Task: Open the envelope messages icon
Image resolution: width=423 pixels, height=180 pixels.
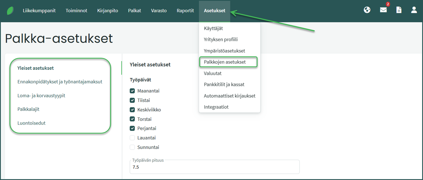Action: click(383, 10)
